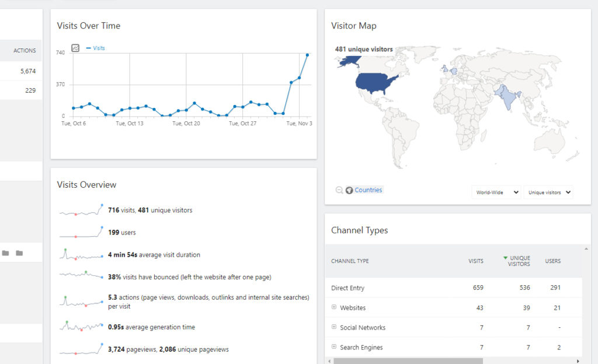Expand the Search Engines row
The height and width of the screenshot is (364, 598).
pyautogui.click(x=333, y=346)
